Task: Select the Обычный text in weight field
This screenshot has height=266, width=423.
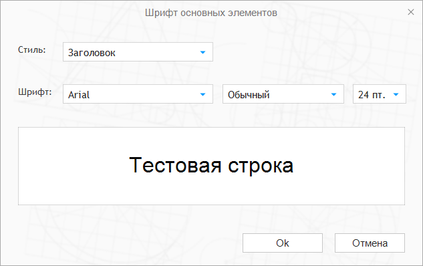Action: (249, 95)
